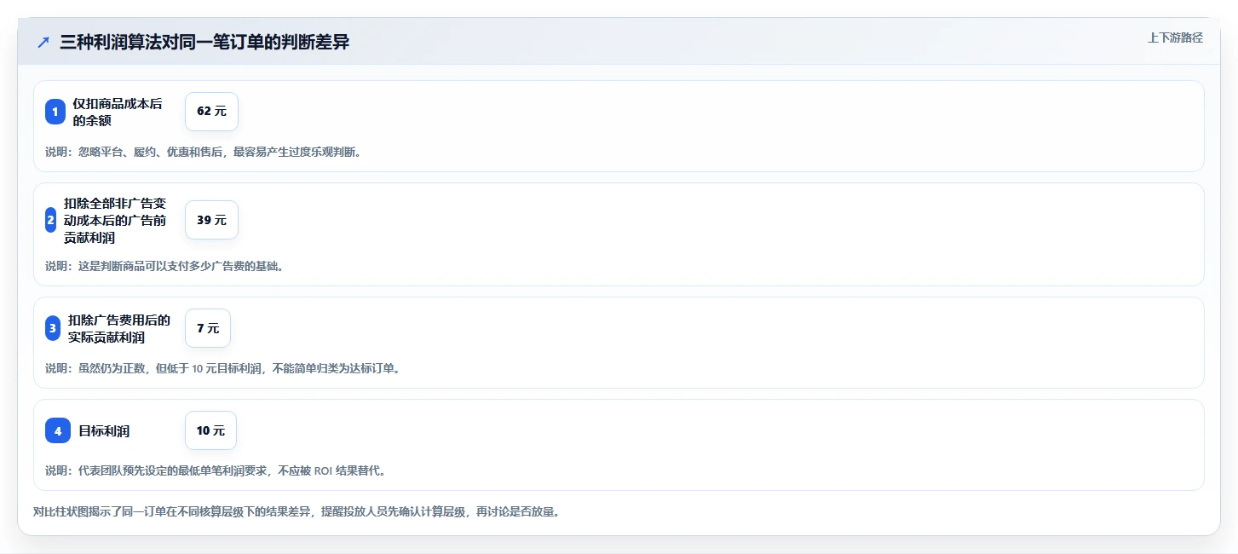Select the 目标利润 label
Viewport: 1238px width, 554px height.
[104, 430]
